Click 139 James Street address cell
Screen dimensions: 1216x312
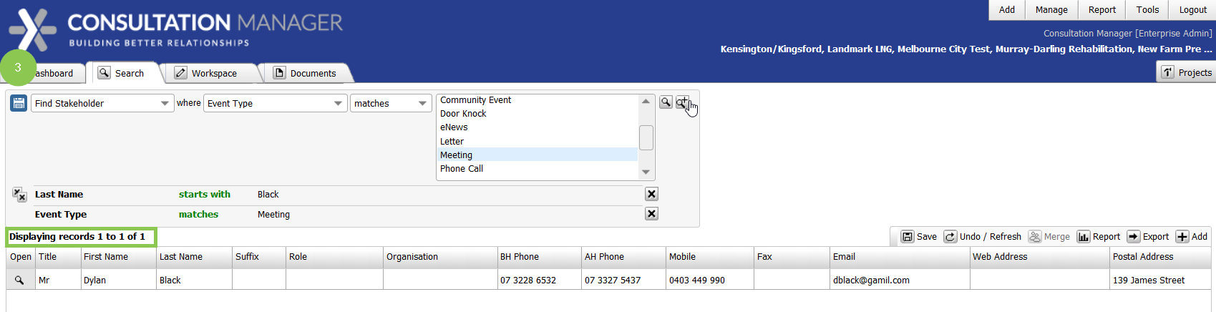point(1161,281)
